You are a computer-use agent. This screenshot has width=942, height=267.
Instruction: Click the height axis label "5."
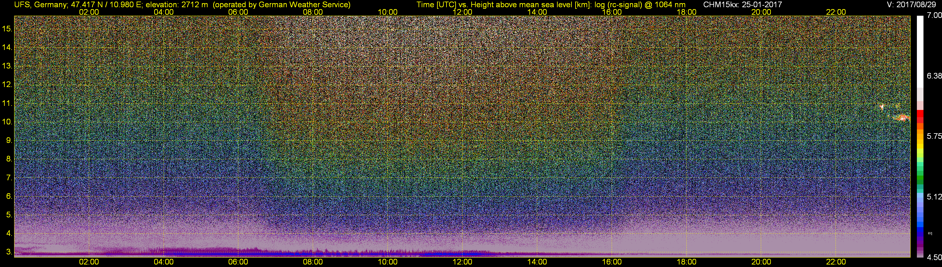coord(9,215)
